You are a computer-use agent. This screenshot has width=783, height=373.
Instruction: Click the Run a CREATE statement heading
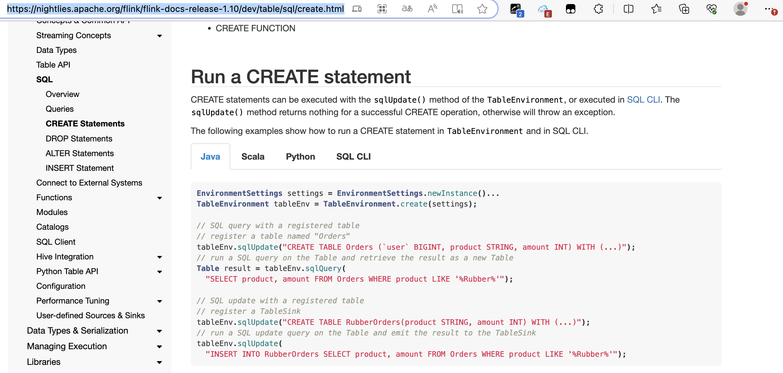point(301,77)
